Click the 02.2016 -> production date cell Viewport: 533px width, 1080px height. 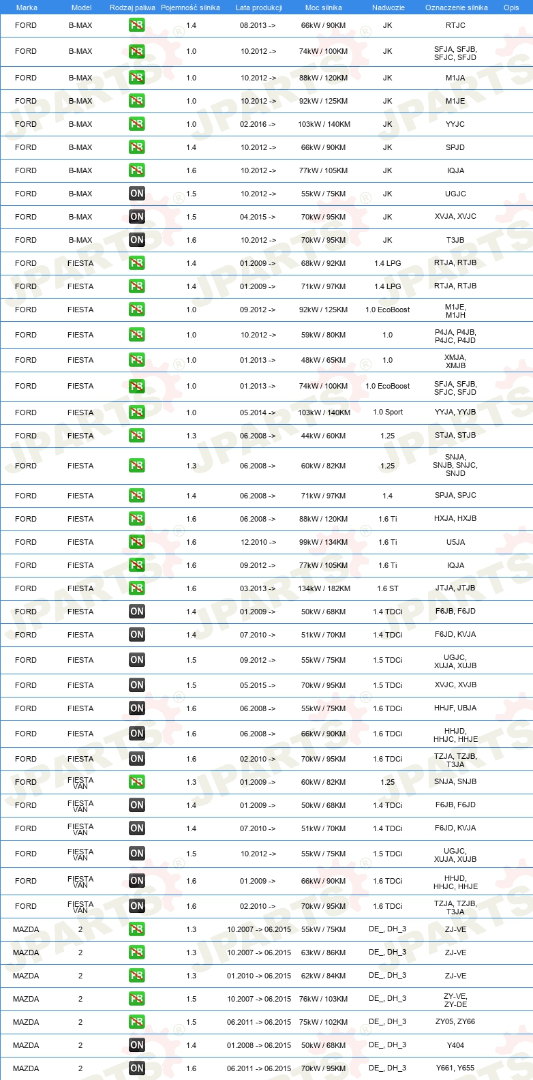(258, 124)
